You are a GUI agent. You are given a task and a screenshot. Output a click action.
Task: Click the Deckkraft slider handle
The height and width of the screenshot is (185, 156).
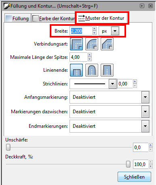coord(128,164)
